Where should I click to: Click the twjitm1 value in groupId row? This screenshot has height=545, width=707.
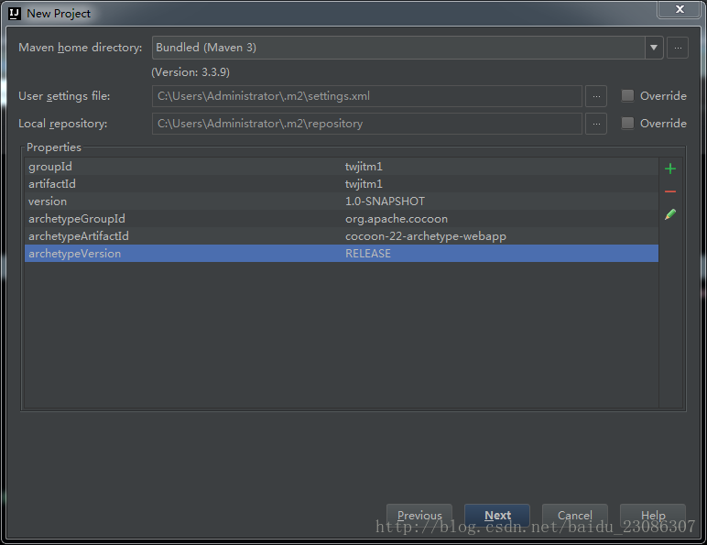(x=364, y=167)
